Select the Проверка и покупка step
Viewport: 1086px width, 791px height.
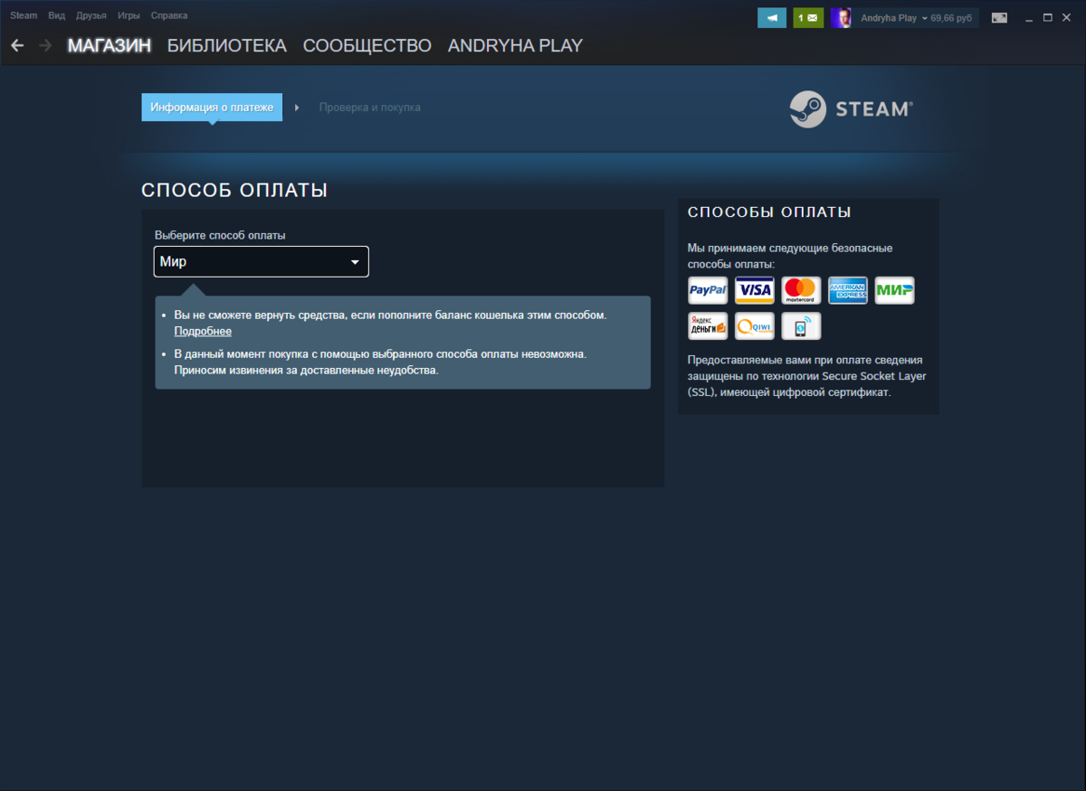click(370, 107)
